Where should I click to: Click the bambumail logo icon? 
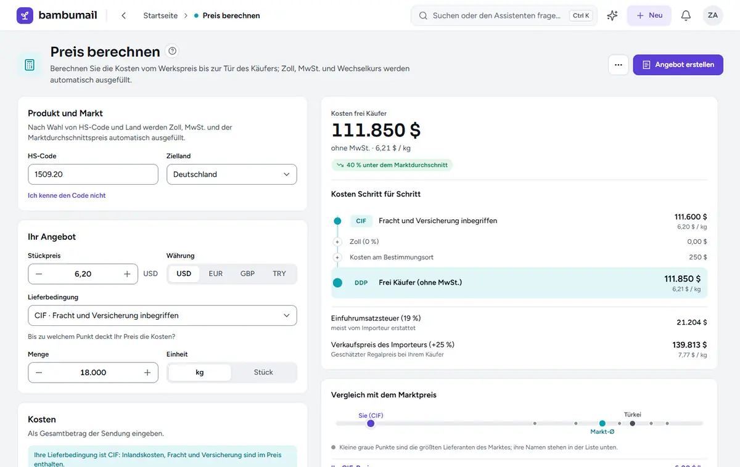tap(25, 15)
